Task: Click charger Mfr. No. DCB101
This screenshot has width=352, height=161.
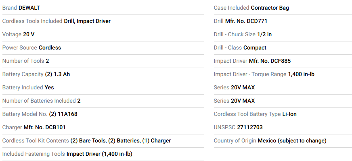Action: click(45, 127)
